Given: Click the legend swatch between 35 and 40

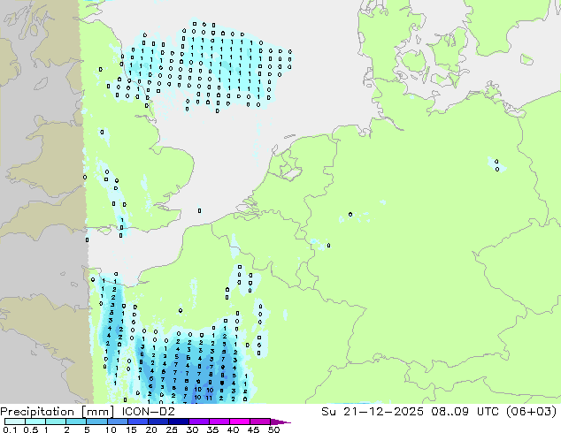Looking at the screenshot, I should [x=219, y=422].
